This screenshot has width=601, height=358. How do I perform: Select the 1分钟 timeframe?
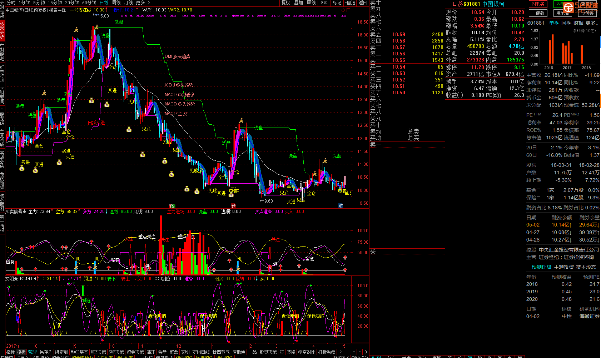24,3
